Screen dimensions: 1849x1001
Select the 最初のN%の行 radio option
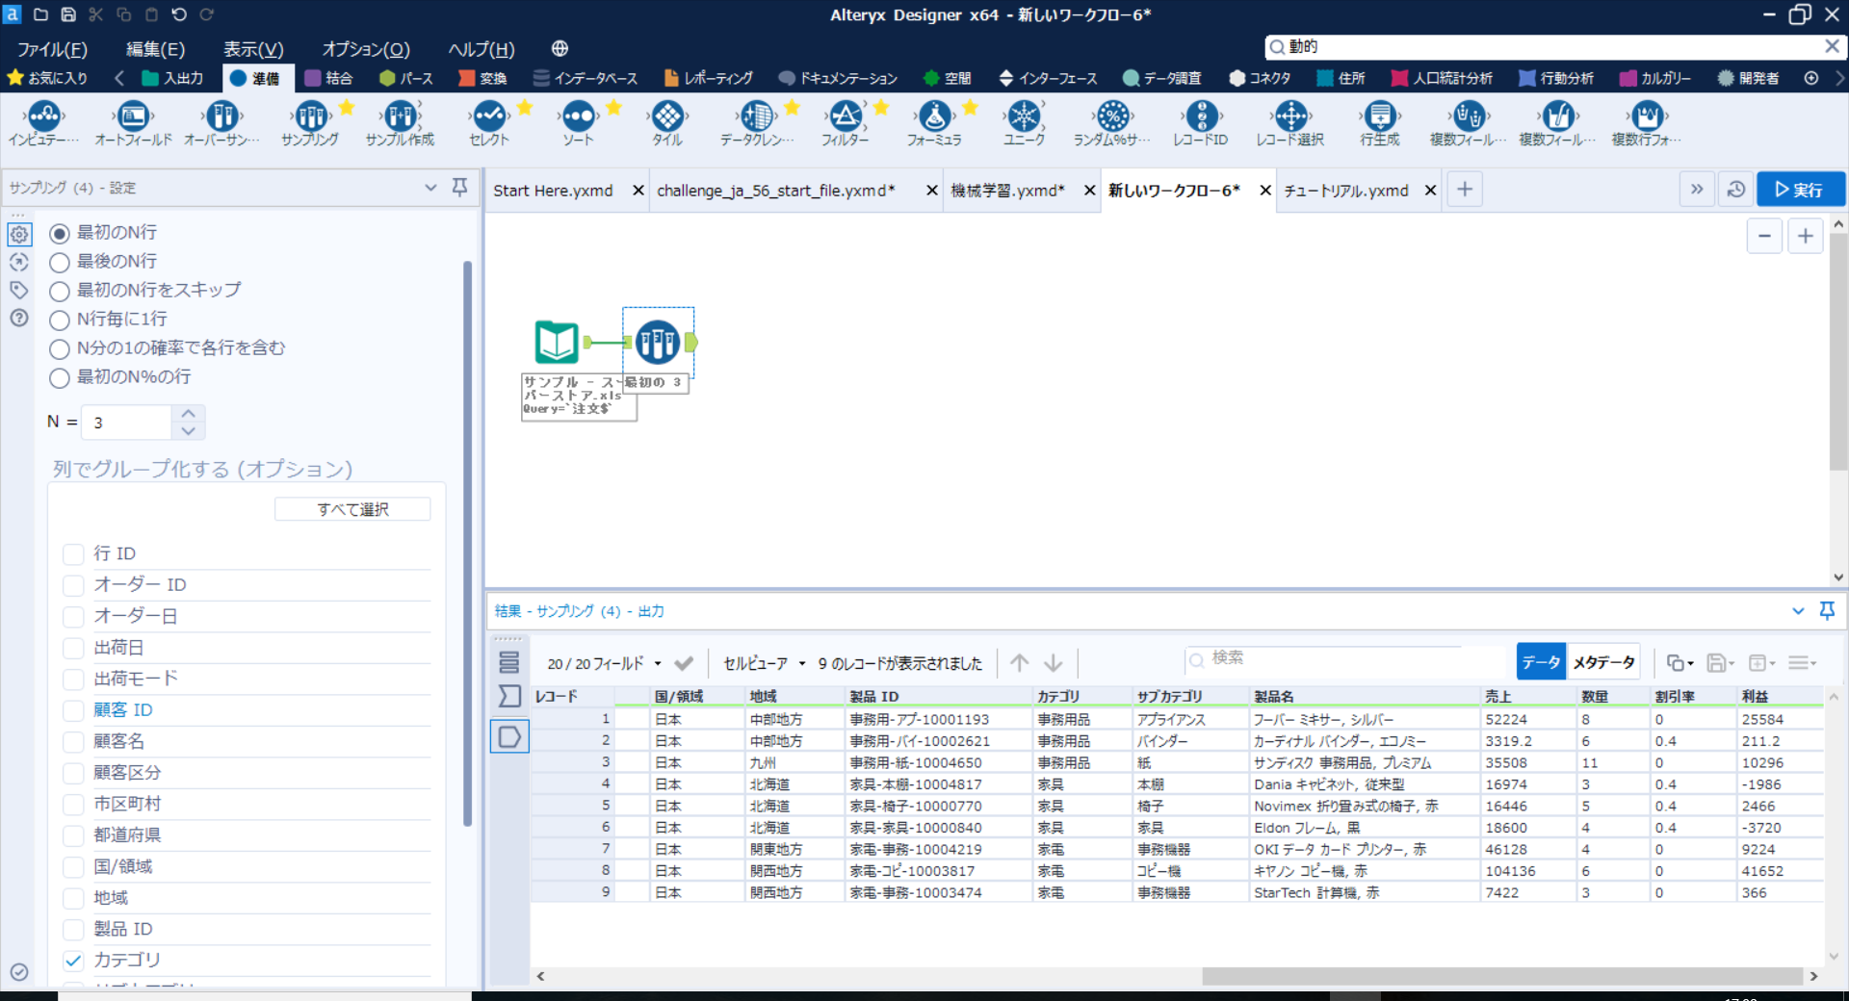(x=60, y=377)
